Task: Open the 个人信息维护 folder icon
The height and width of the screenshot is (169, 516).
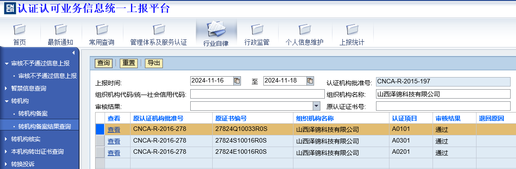Action: tap(305, 30)
